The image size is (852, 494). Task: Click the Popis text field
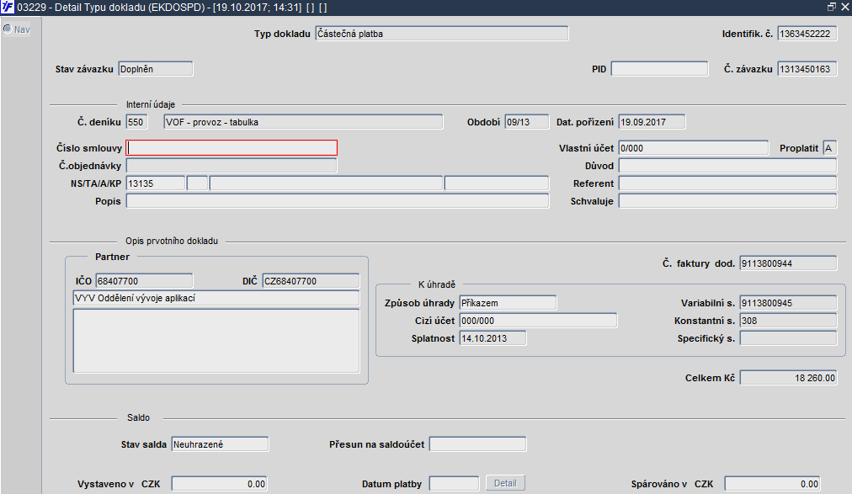click(x=338, y=201)
